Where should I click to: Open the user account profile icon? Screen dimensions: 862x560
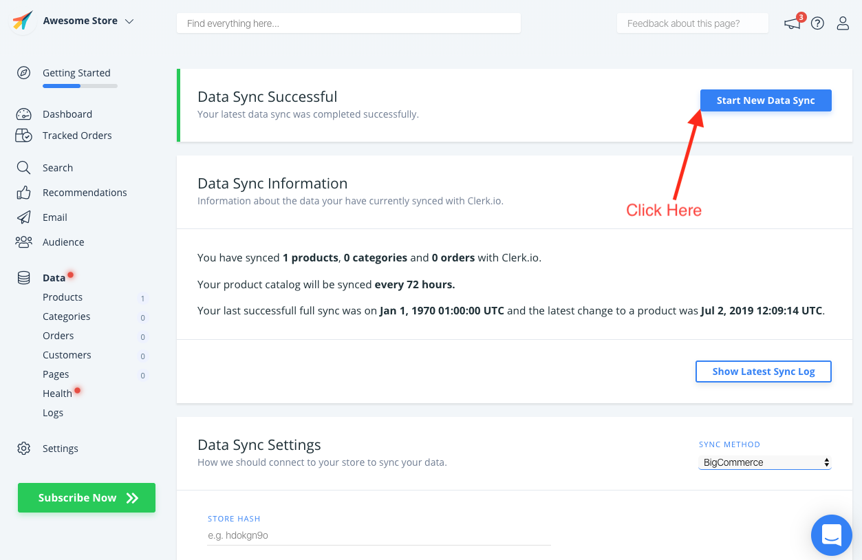point(843,23)
